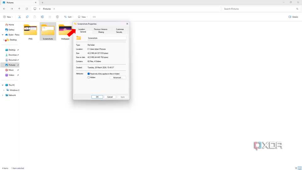Switch to the Location tab
This screenshot has height=170, width=302.
(x=82, y=29)
